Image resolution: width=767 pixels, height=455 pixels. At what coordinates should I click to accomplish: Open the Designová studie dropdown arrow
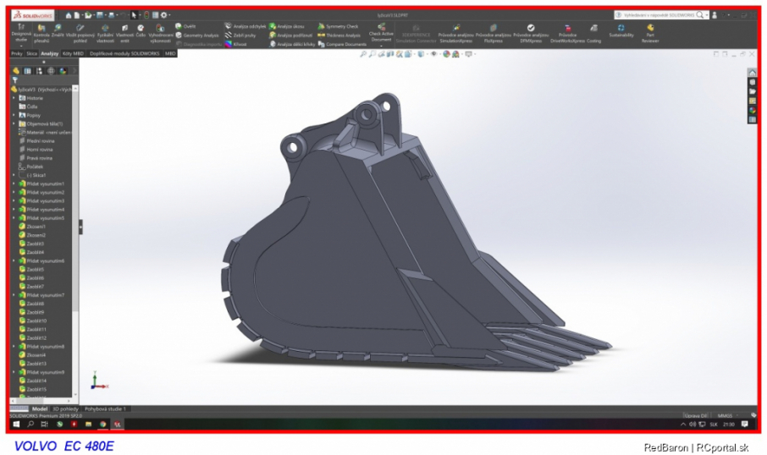(x=21, y=46)
